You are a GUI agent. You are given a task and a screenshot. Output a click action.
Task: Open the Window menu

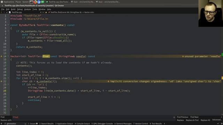42,9
